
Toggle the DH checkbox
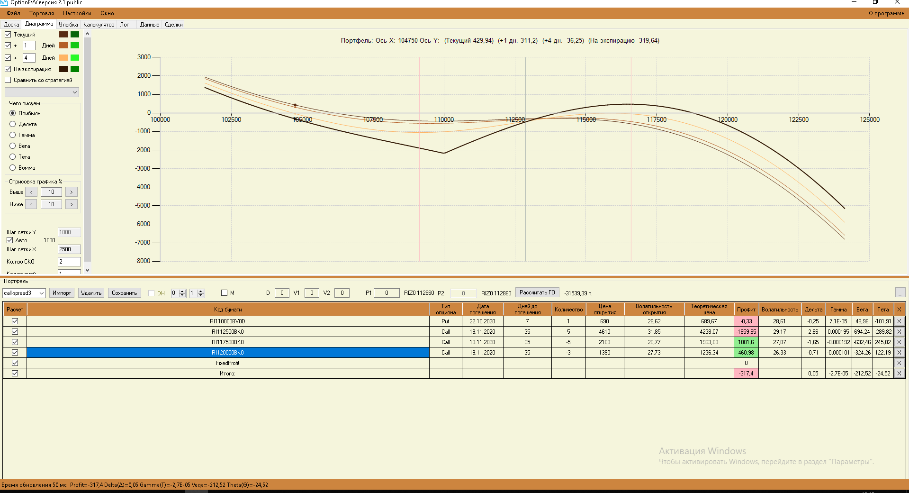click(x=152, y=293)
